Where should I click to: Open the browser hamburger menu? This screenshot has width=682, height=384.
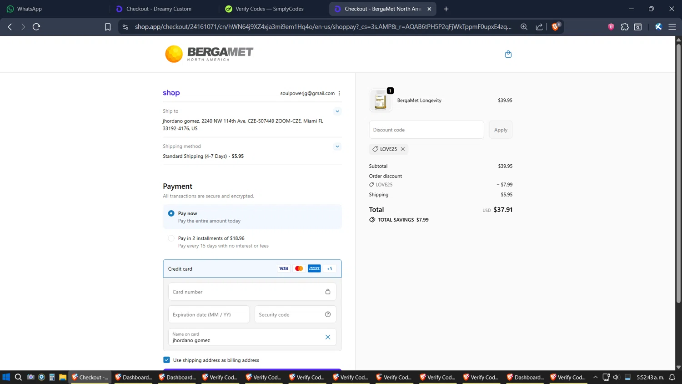click(x=672, y=27)
